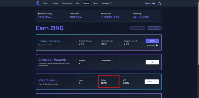Select the Shop menu item
The width and height of the screenshot is (199, 98).
point(77,3)
